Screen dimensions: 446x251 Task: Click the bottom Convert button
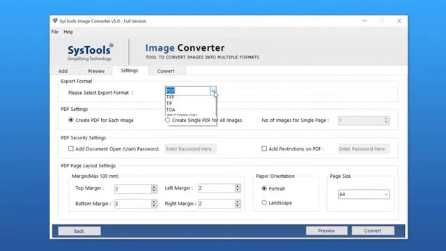[373, 231]
